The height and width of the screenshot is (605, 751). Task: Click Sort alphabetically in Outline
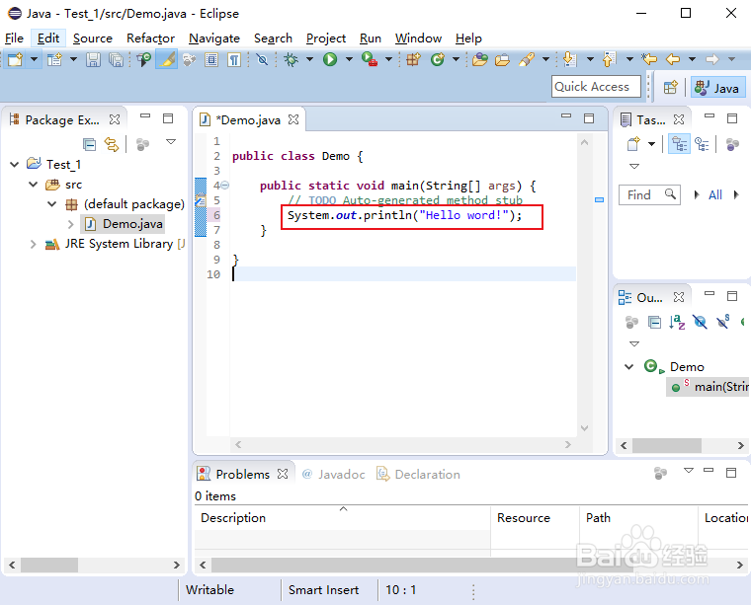pos(677,322)
